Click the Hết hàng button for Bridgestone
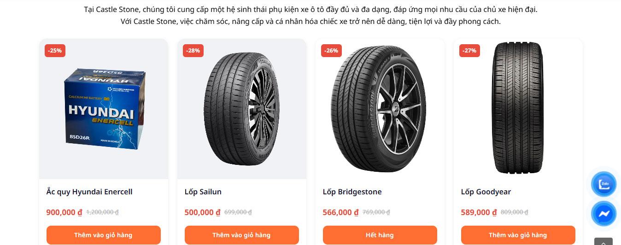 point(380,235)
